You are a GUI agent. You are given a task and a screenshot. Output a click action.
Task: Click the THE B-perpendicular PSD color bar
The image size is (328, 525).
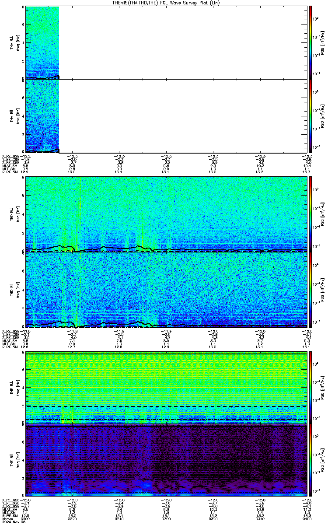pos(311,388)
